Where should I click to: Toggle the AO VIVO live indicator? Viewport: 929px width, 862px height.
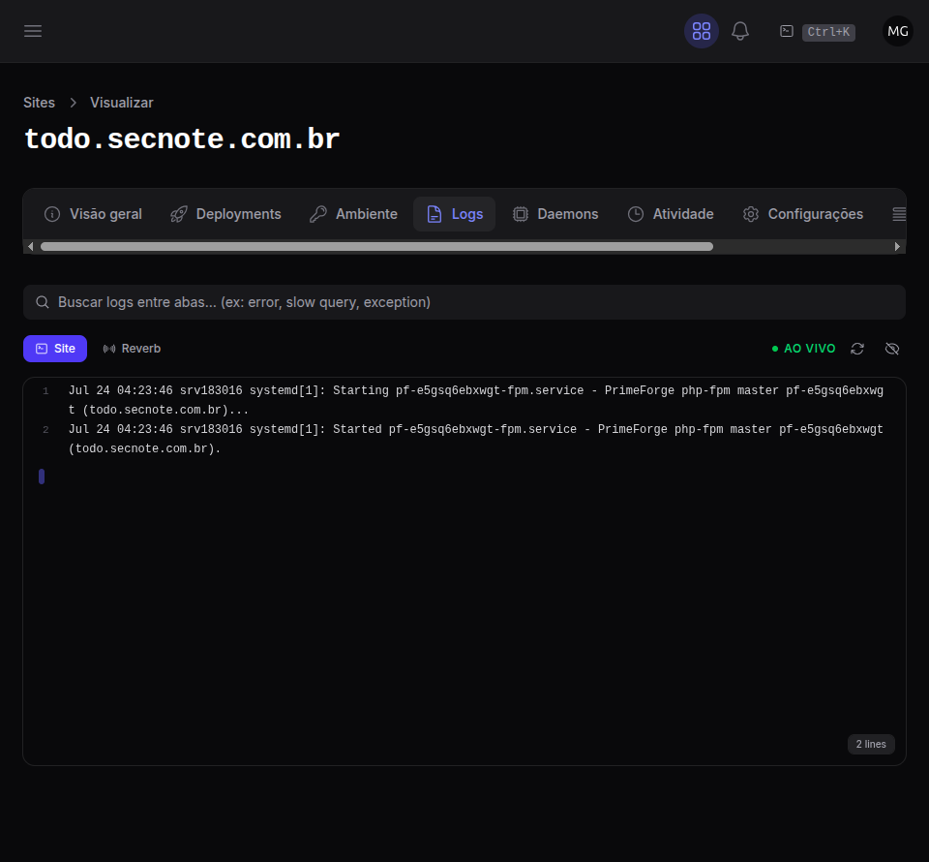click(804, 349)
